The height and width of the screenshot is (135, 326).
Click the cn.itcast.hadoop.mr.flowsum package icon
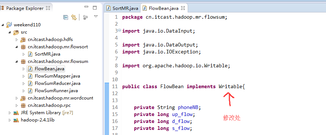[x=23, y=61]
